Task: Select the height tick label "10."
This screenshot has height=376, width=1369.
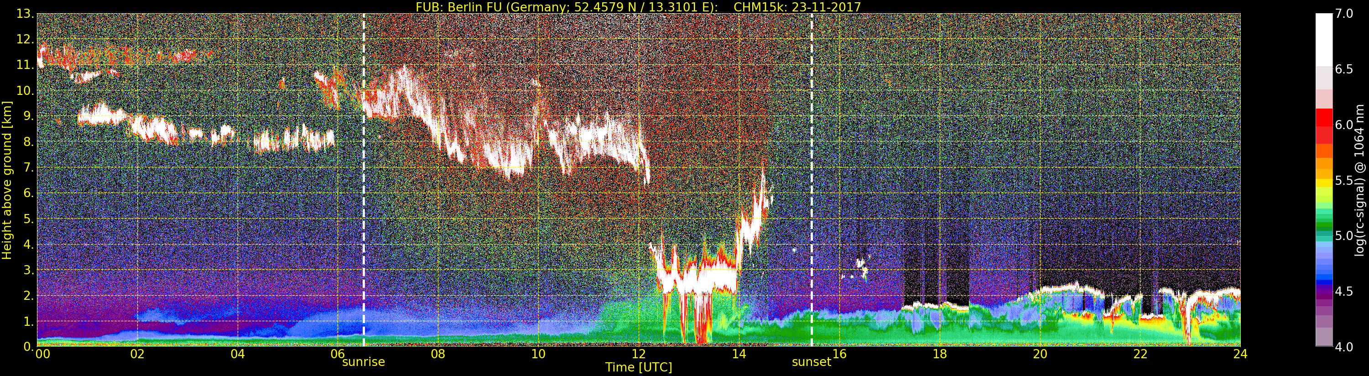Action: click(25, 91)
